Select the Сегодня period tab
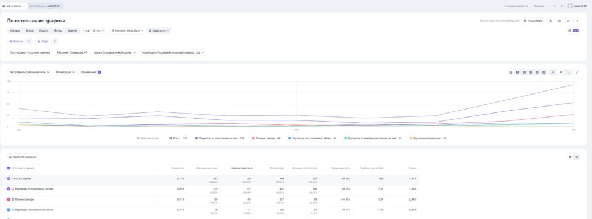The width and height of the screenshot is (592, 219). [15, 31]
